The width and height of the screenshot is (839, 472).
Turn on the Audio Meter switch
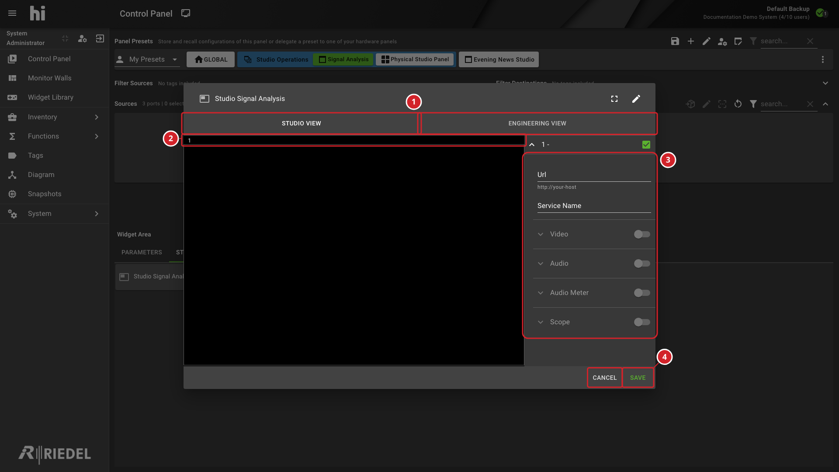tap(642, 293)
